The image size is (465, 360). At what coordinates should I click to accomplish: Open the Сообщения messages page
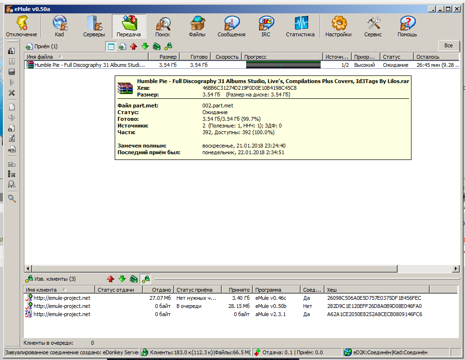231,26
